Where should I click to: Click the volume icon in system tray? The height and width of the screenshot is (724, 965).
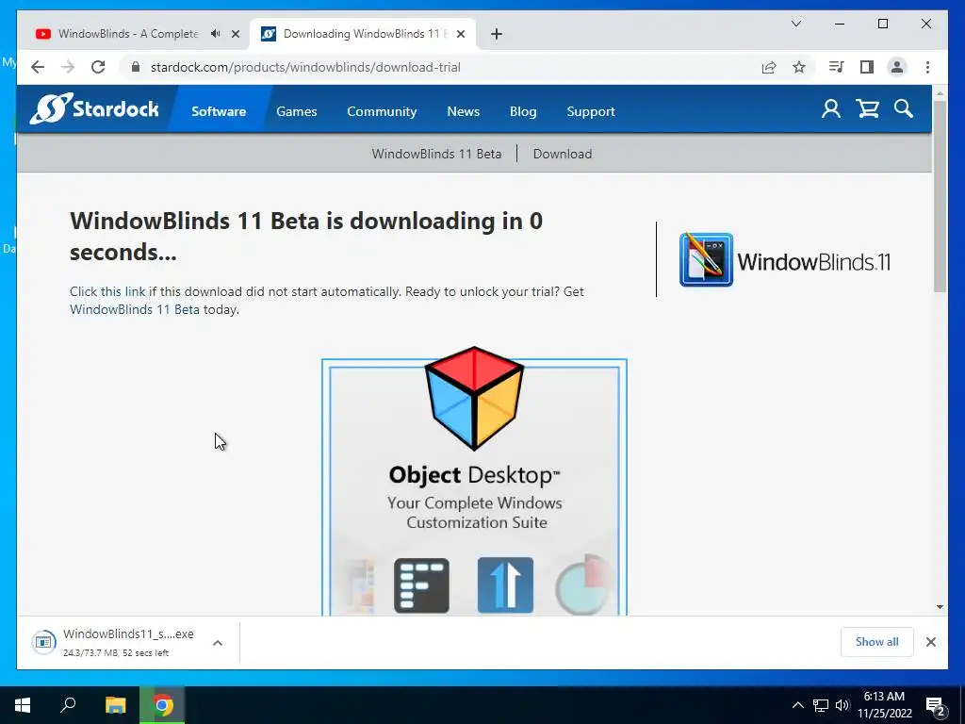[x=842, y=705]
